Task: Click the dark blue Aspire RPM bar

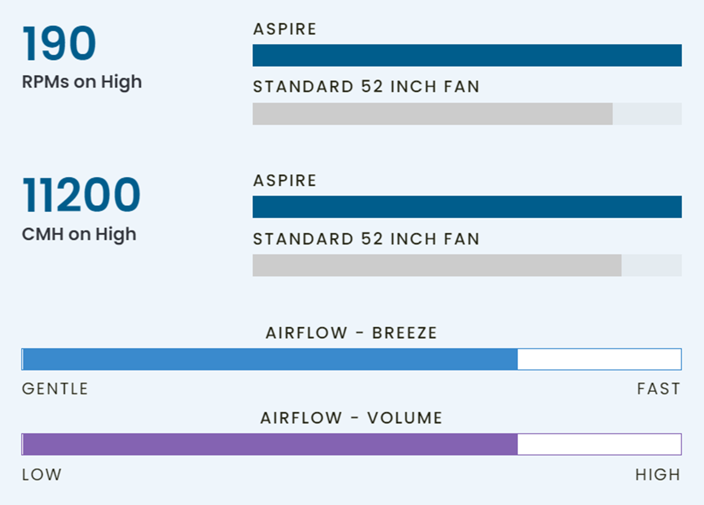Action: pyautogui.click(x=467, y=55)
